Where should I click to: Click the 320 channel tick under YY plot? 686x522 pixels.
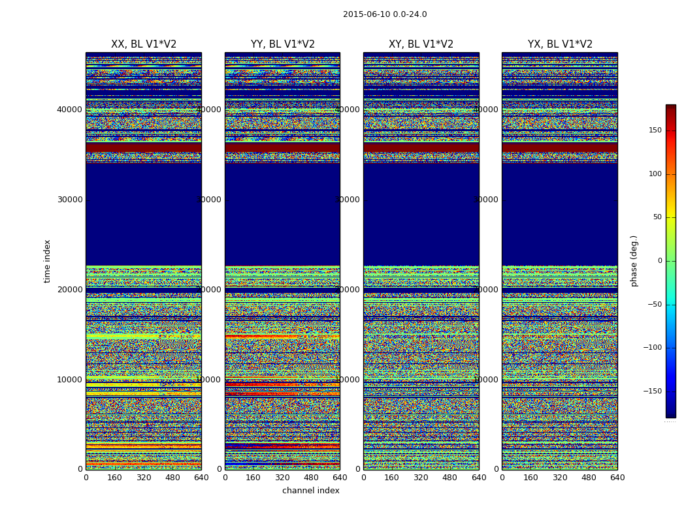[x=282, y=478]
